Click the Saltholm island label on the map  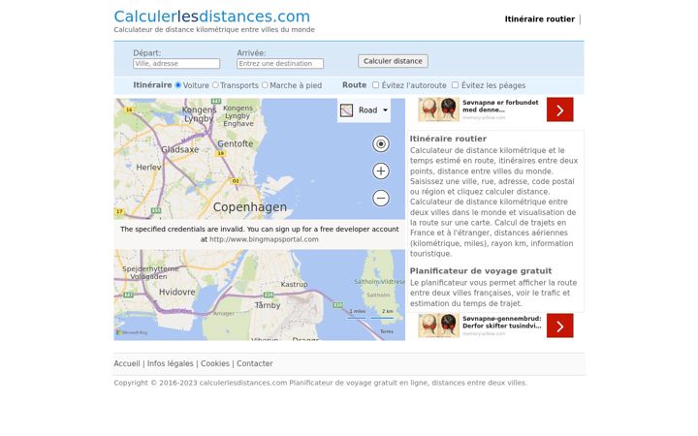click(x=378, y=295)
